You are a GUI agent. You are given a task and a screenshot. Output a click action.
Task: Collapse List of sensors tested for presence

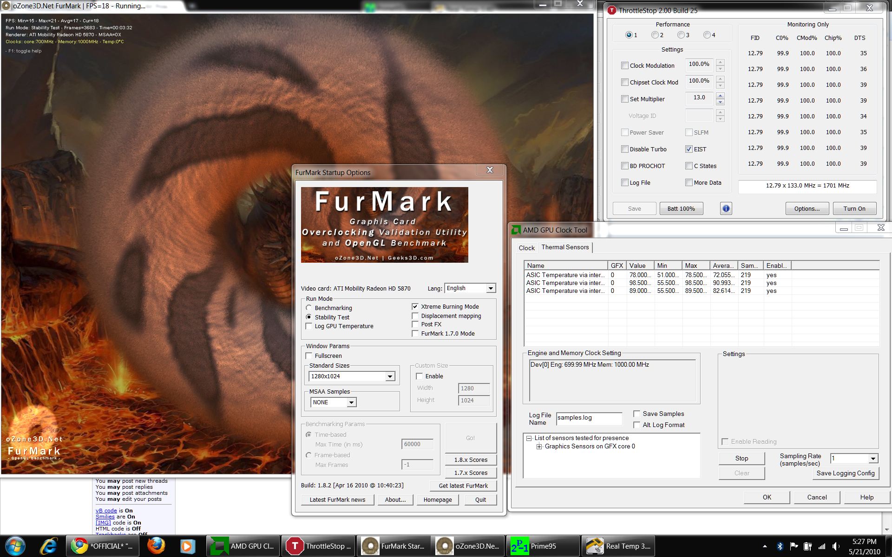pos(529,438)
